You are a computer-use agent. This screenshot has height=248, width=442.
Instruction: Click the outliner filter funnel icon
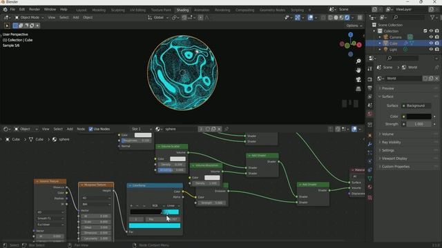[x=432, y=17]
